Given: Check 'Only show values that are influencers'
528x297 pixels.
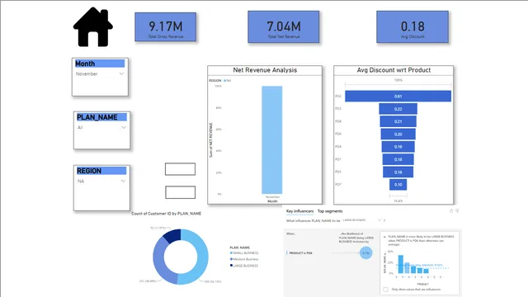Looking at the screenshot, I should click(x=385, y=290).
